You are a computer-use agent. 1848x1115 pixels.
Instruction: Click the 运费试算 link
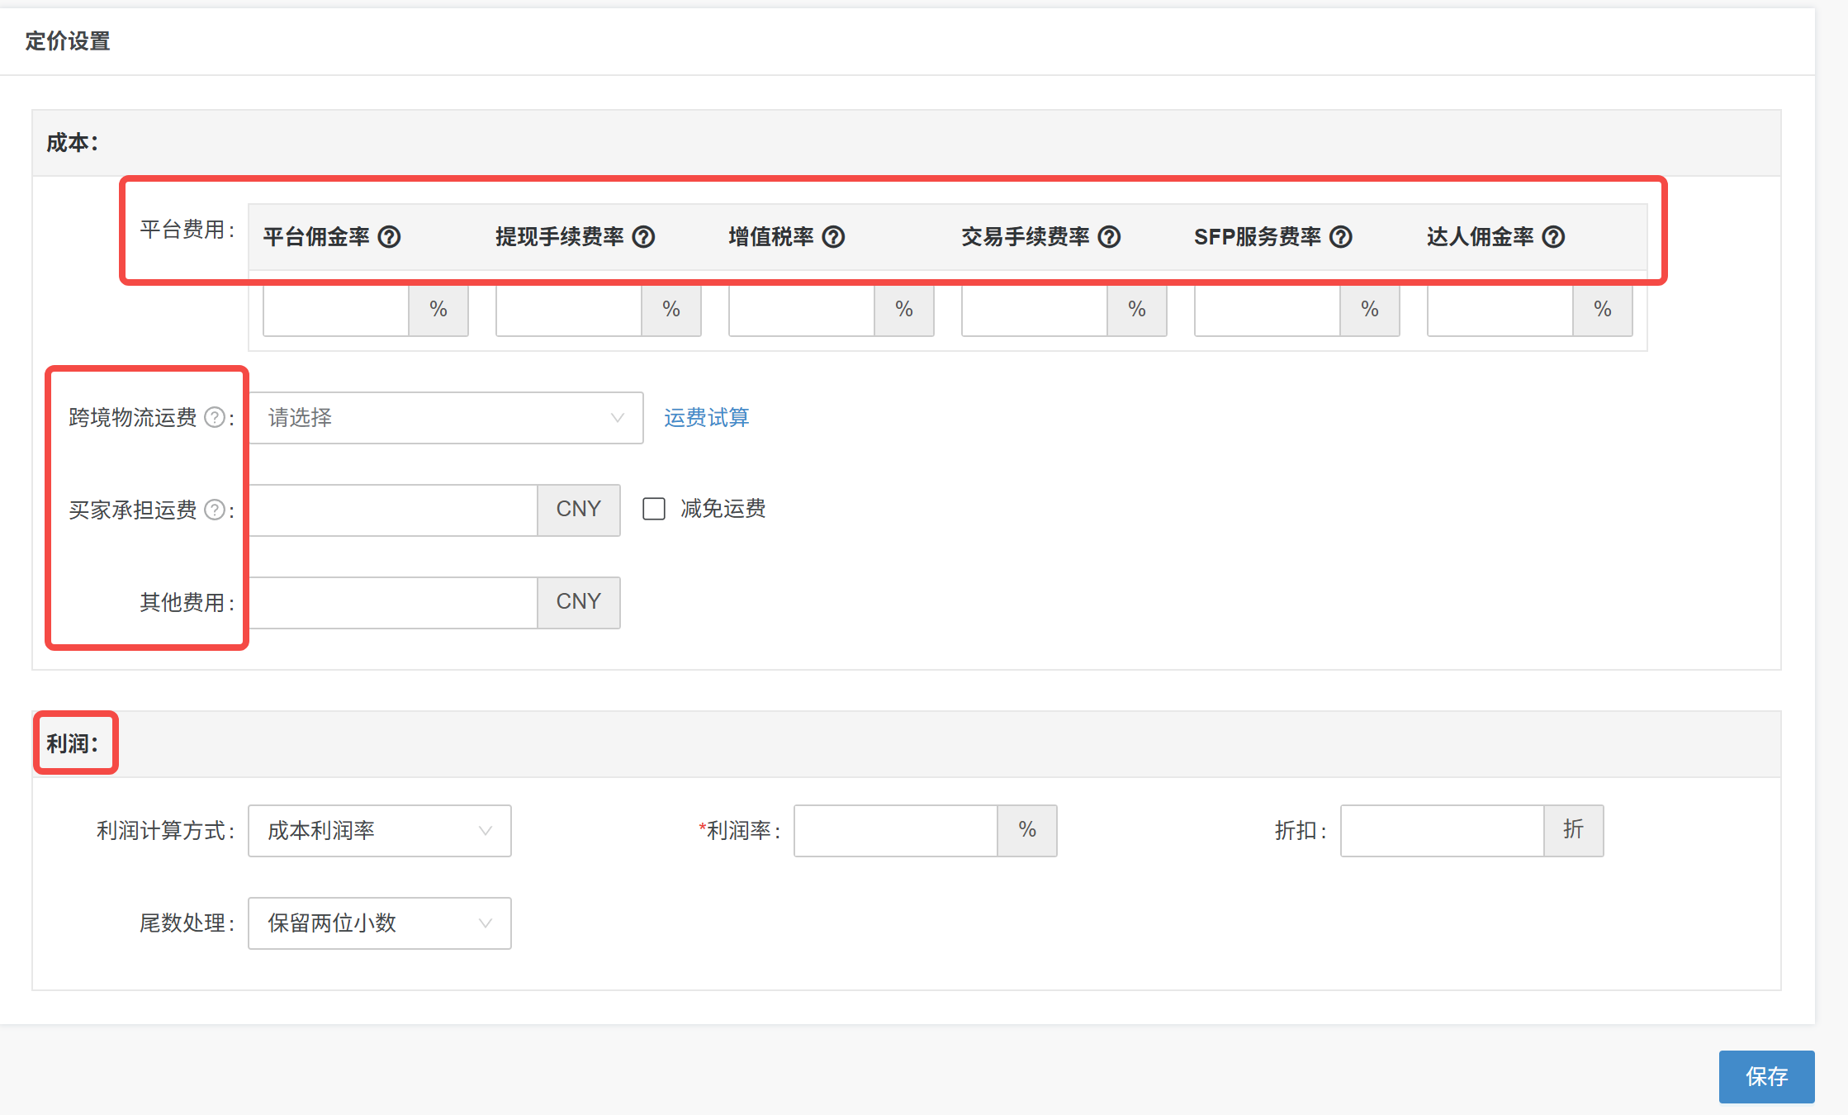[706, 418]
